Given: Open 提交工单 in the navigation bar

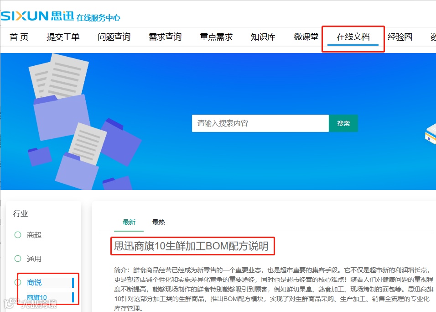Looking at the screenshot, I should pyautogui.click(x=63, y=37).
